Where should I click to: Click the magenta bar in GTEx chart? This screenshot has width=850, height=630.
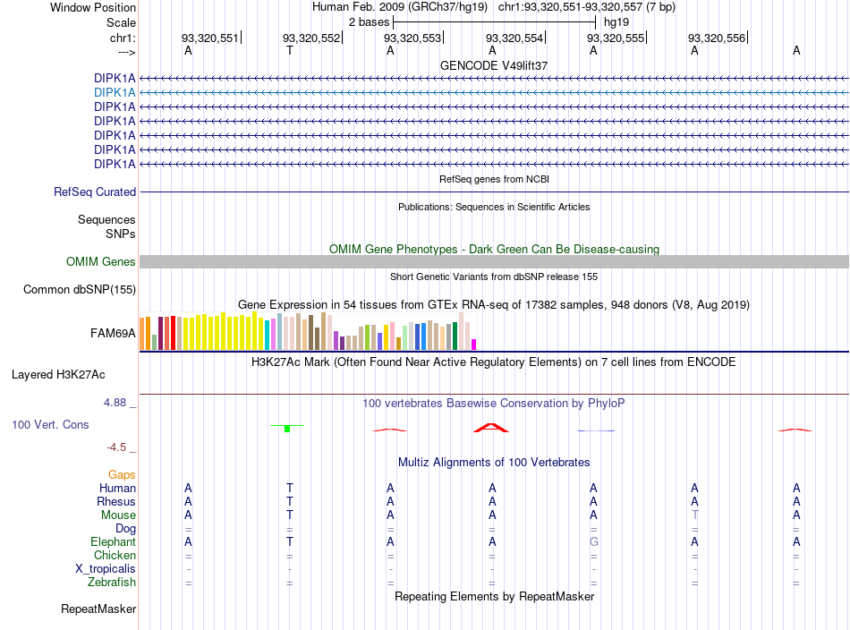point(474,345)
